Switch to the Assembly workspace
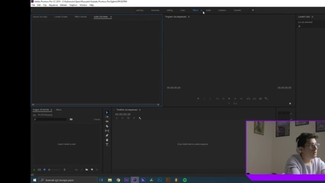The image size is (325, 183). 155,10
